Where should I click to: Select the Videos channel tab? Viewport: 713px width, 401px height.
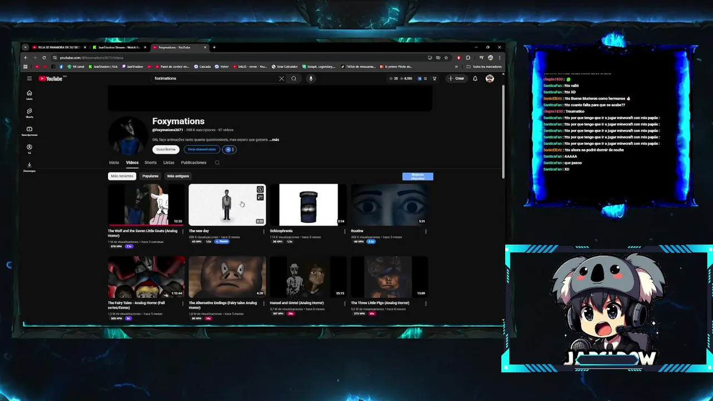point(132,163)
